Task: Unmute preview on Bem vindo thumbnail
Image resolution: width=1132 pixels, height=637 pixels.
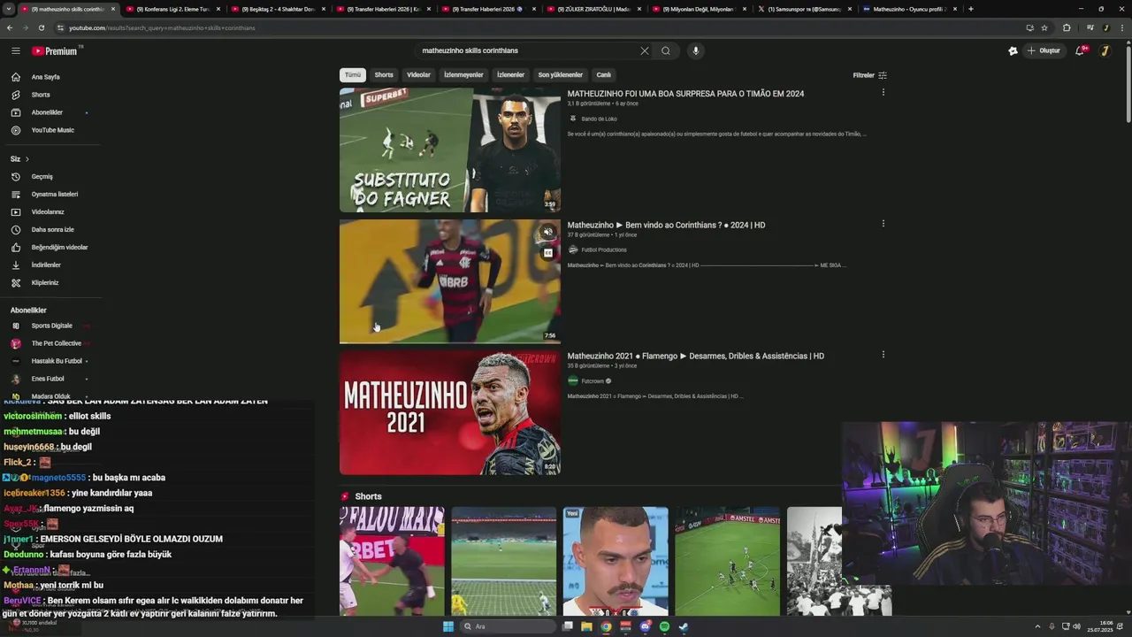Action: [548, 233]
